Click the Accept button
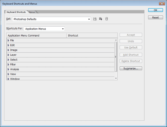Viewport: 167px width, 127px height. click(x=131, y=35)
